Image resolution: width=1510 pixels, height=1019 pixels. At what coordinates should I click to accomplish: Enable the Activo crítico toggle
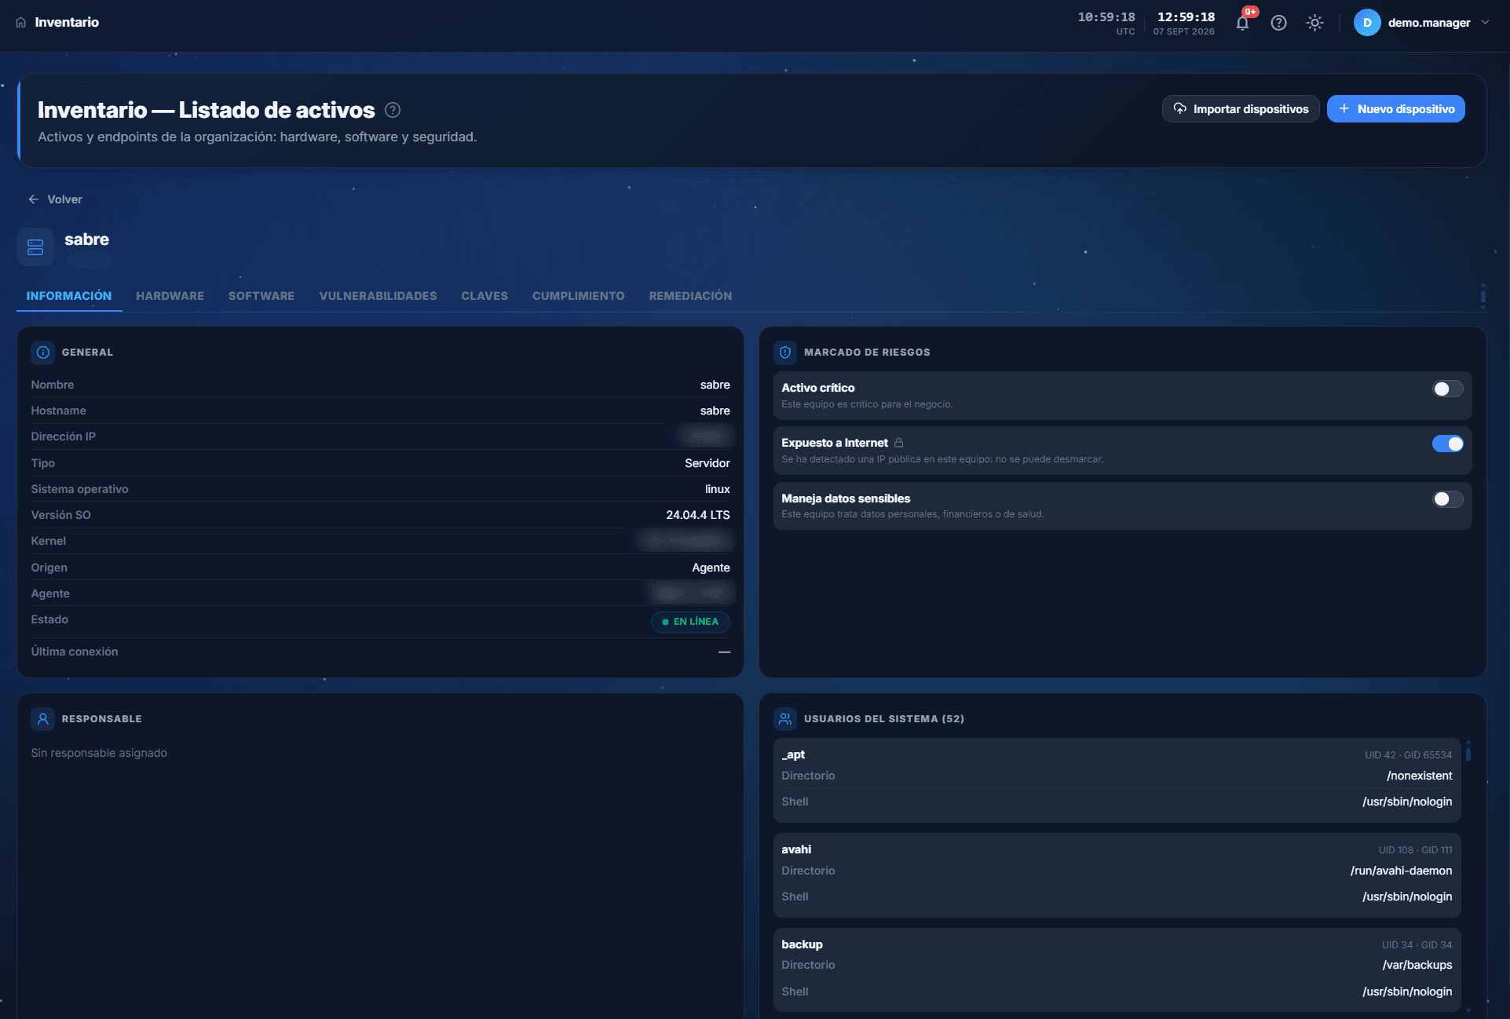click(1447, 389)
